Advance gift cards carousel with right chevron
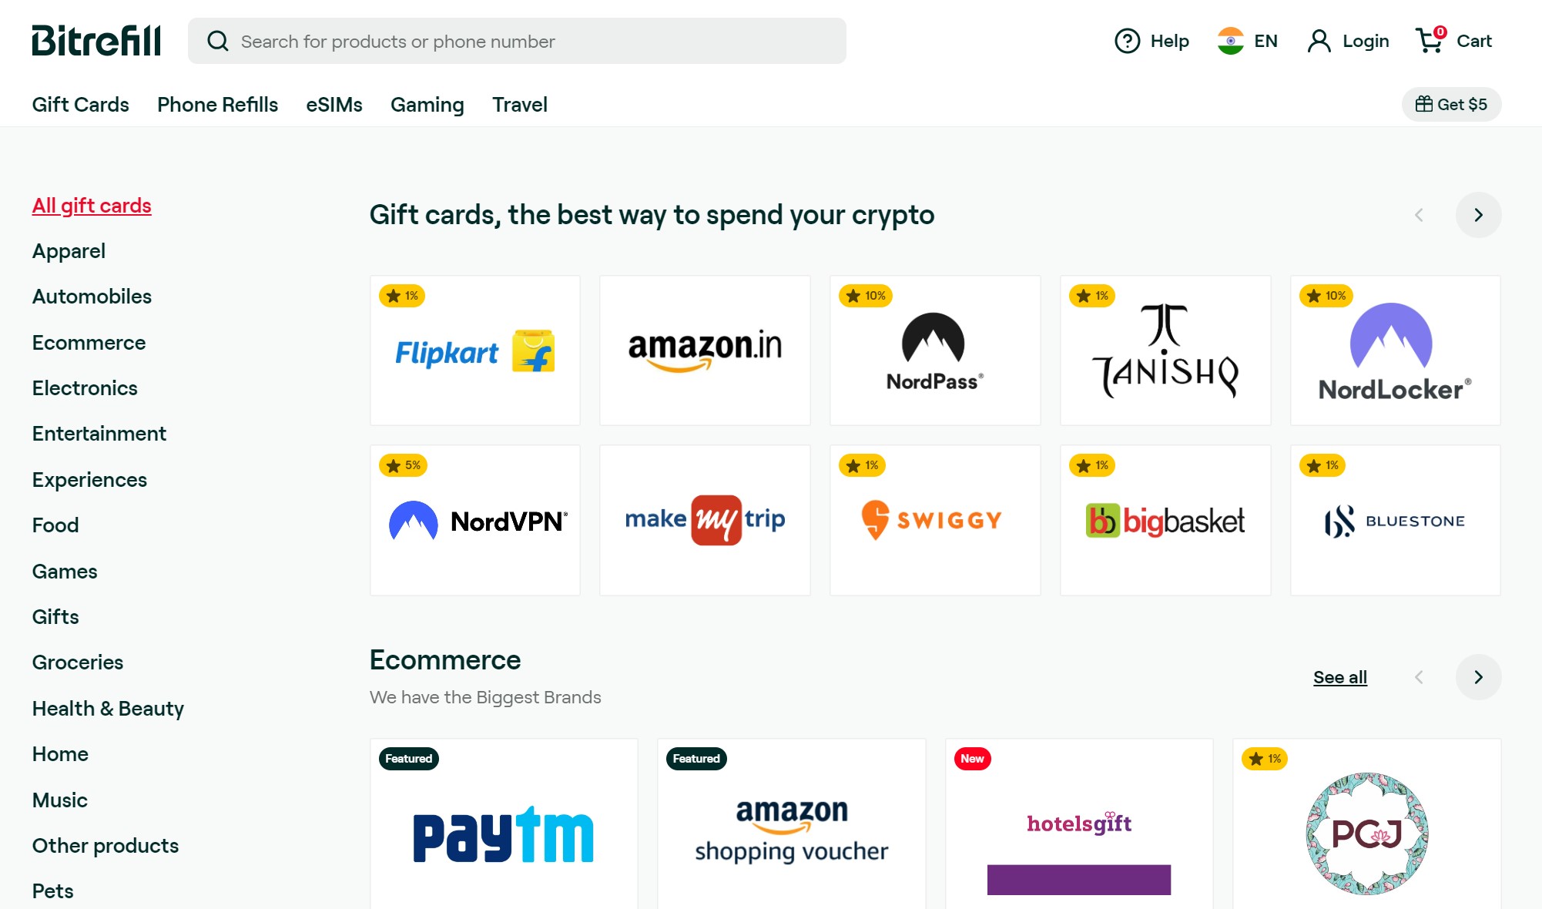This screenshot has height=909, width=1542. pyautogui.click(x=1478, y=215)
